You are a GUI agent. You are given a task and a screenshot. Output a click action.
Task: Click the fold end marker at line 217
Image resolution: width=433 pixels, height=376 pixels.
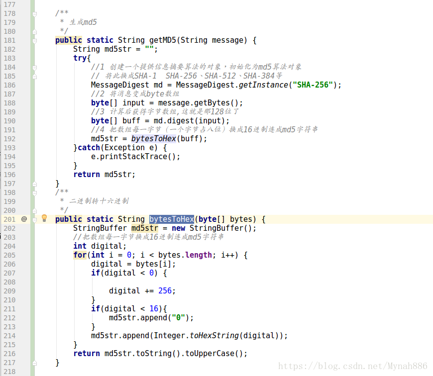(x=35, y=363)
